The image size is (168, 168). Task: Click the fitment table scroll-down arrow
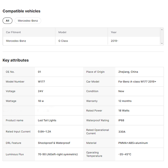(x=162, y=43)
